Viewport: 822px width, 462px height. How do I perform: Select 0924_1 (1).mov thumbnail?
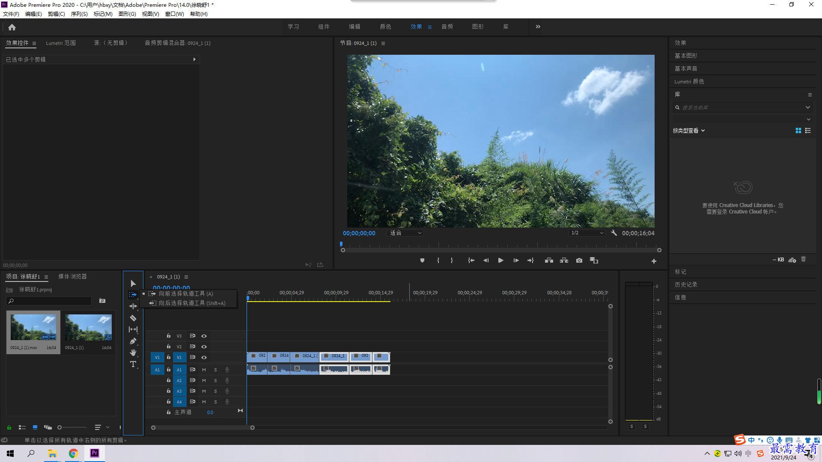click(33, 328)
